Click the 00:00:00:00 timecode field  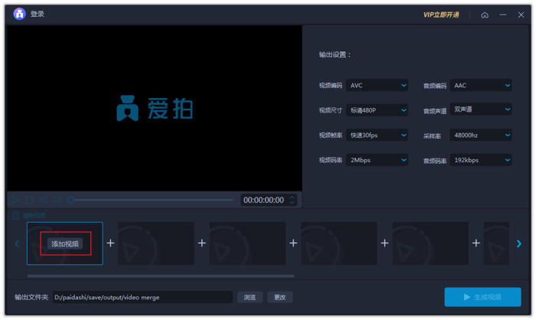[263, 200]
